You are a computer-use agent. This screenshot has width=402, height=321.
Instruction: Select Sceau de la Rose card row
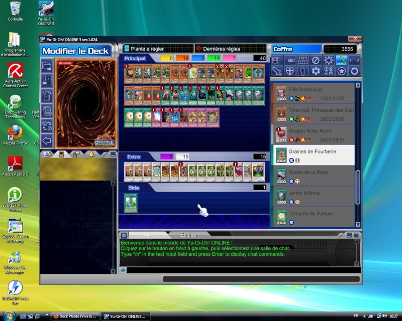pos(313,176)
